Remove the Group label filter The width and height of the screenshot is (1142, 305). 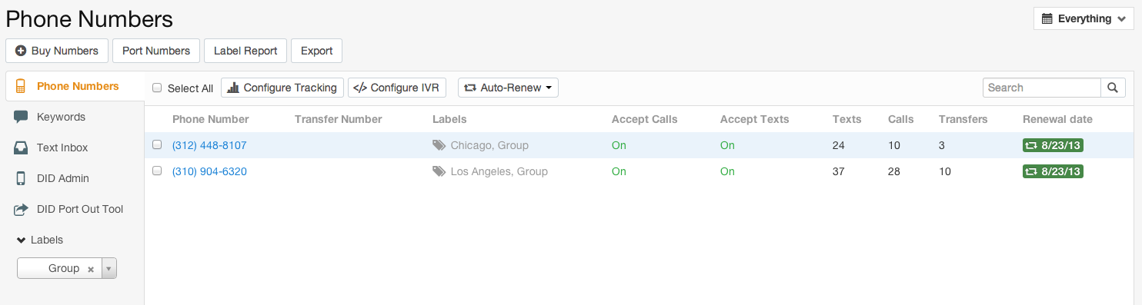coord(91,269)
